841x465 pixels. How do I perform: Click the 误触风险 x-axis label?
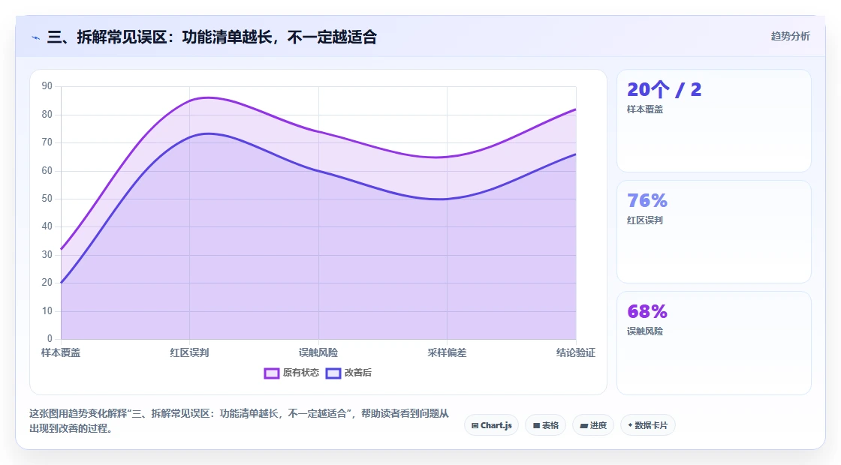pos(318,353)
